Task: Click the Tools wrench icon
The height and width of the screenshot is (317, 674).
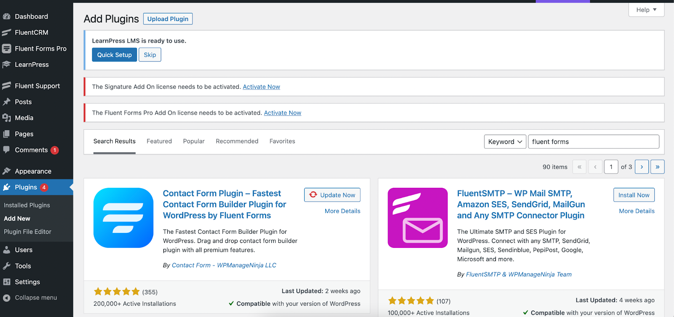Action: [6, 266]
